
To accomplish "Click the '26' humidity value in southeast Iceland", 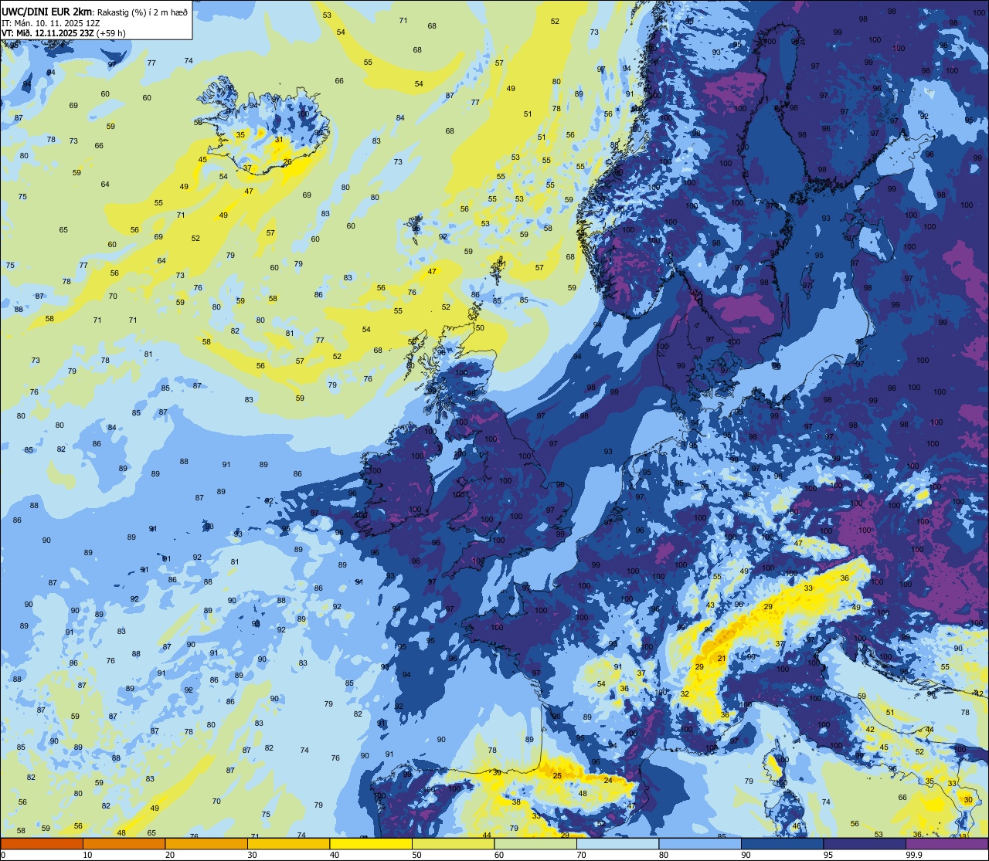I will tap(287, 162).
